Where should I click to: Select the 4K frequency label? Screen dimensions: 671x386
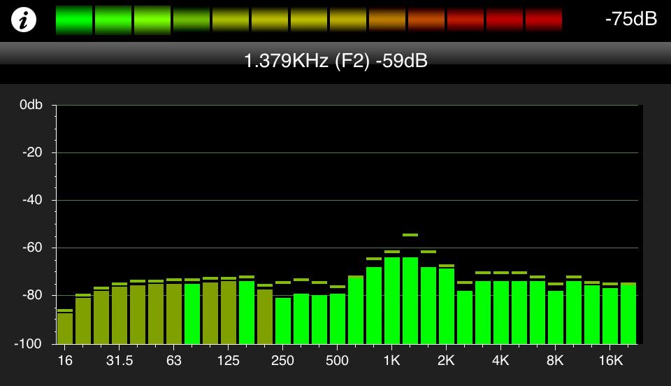pos(500,360)
